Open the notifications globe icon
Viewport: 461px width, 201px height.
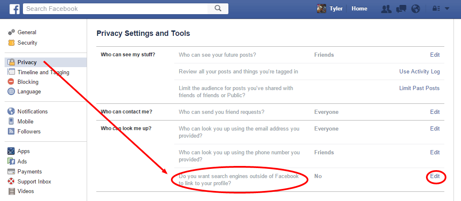coord(416,9)
